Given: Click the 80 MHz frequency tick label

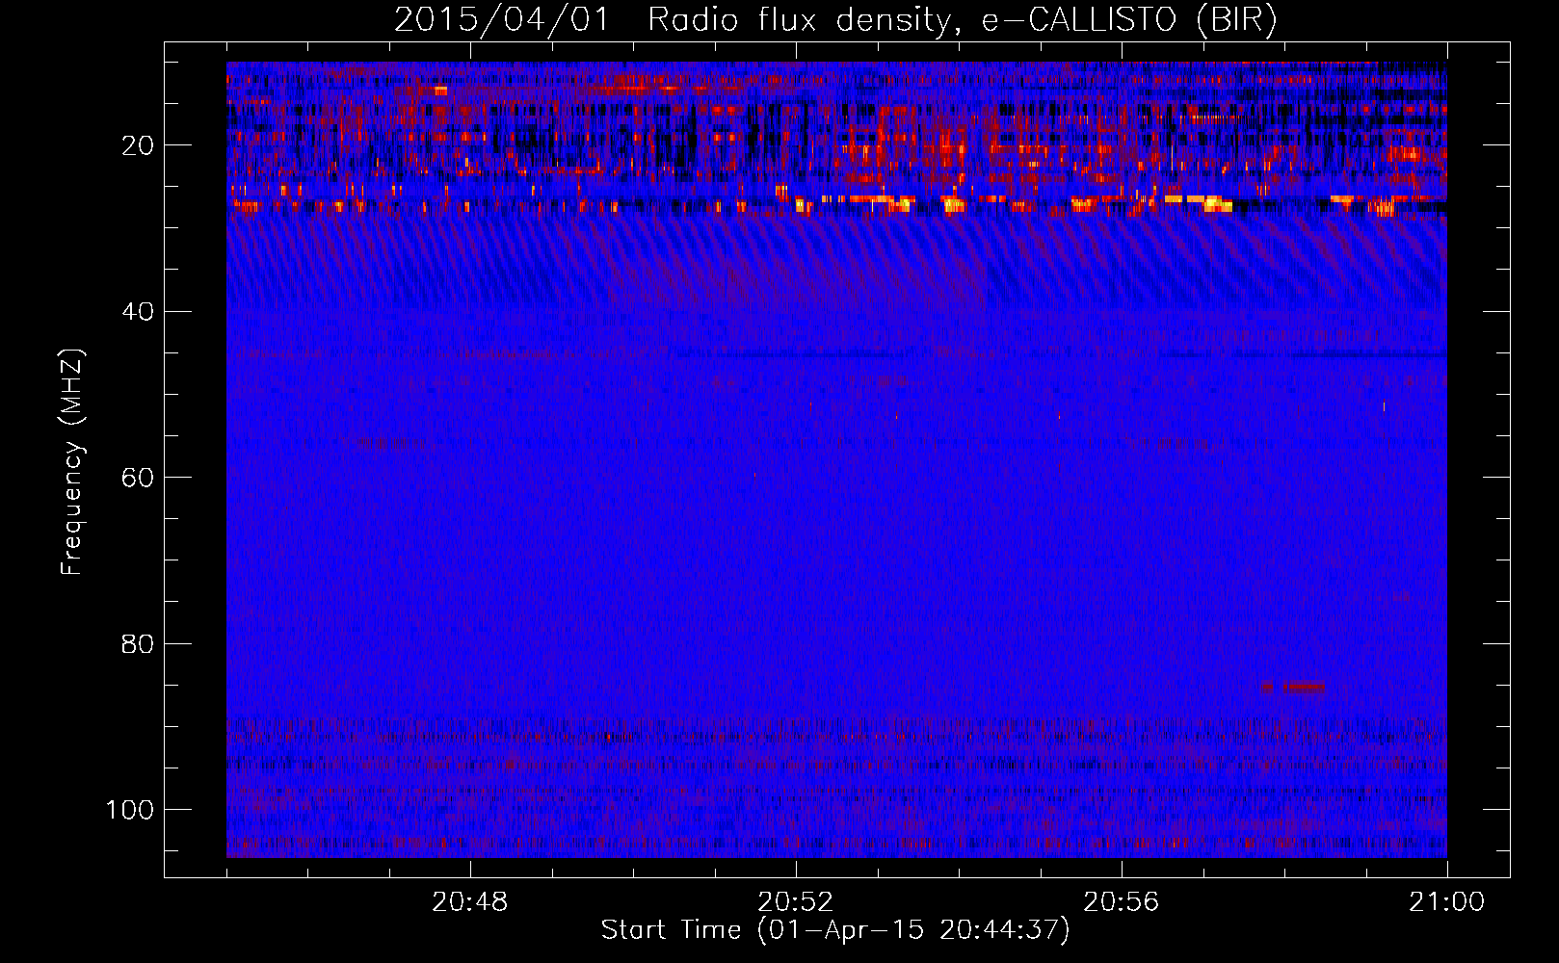Looking at the screenshot, I should pos(138,644).
